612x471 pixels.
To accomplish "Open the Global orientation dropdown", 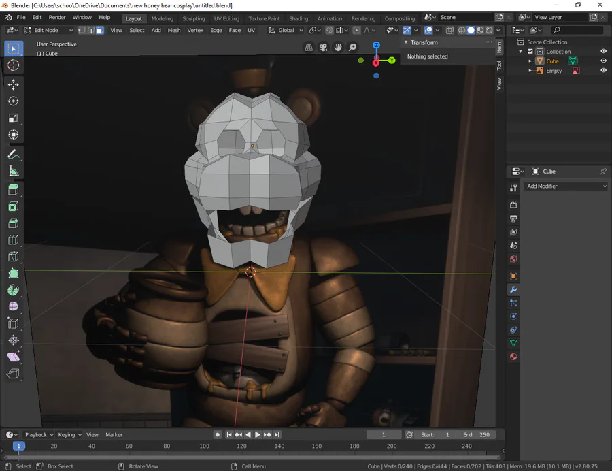I will [286, 30].
